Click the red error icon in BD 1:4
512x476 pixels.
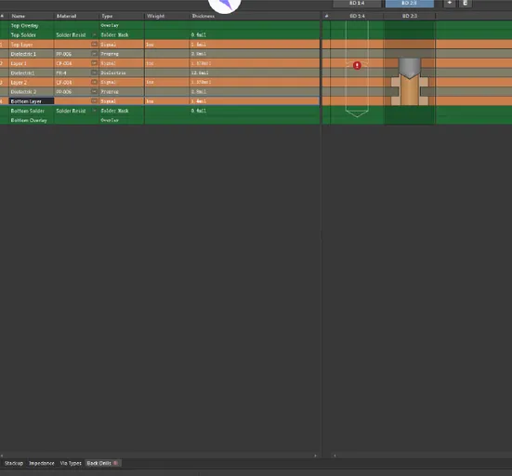[x=357, y=66]
